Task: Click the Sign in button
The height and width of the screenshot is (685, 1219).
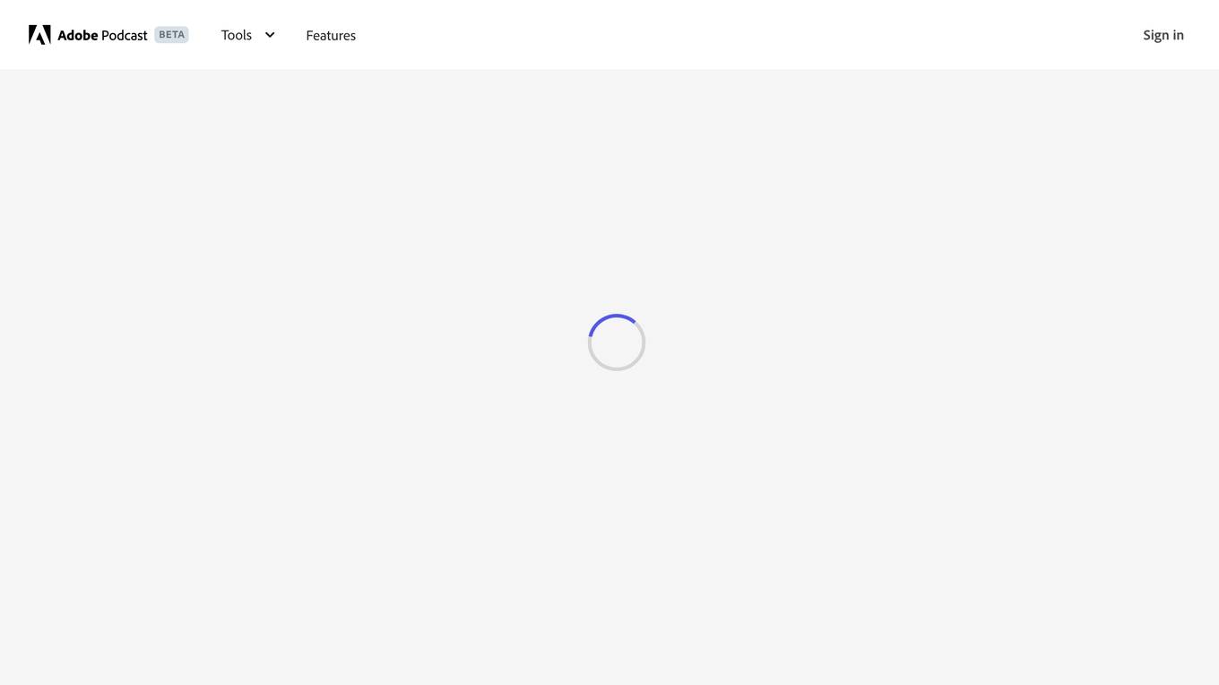Action: pos(1163,35)
